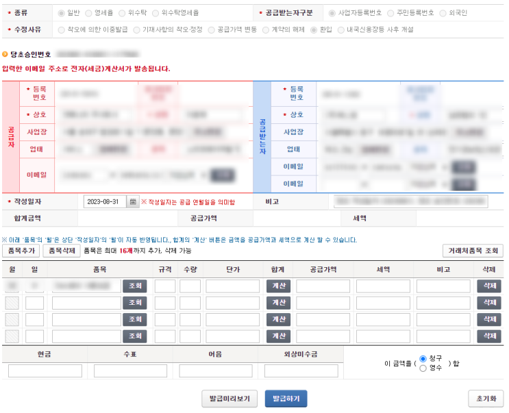Click 발급미리보기 to preview the invoice
Screen dimensions: 509x413
(x=229, y=399)
